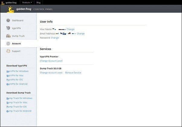
Task: Open the Dump Truck section label
Action: coord(18,36)
